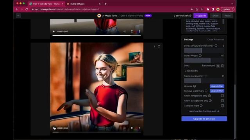
Task: Adjust the Style Weight slider
Action: click(204, 60)
